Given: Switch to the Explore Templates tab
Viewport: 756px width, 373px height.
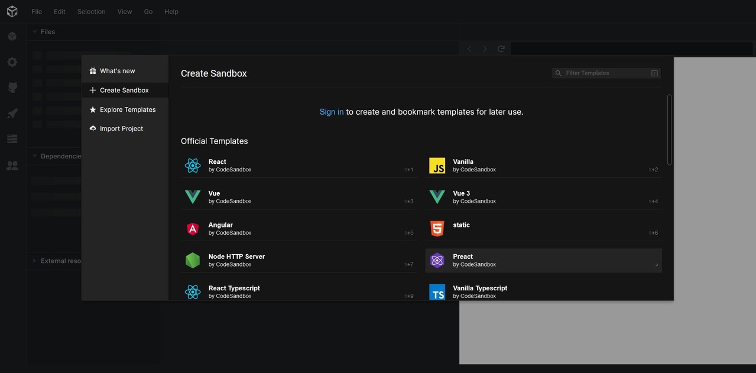Looking at the screenshot, I should (x=127, y=109).
